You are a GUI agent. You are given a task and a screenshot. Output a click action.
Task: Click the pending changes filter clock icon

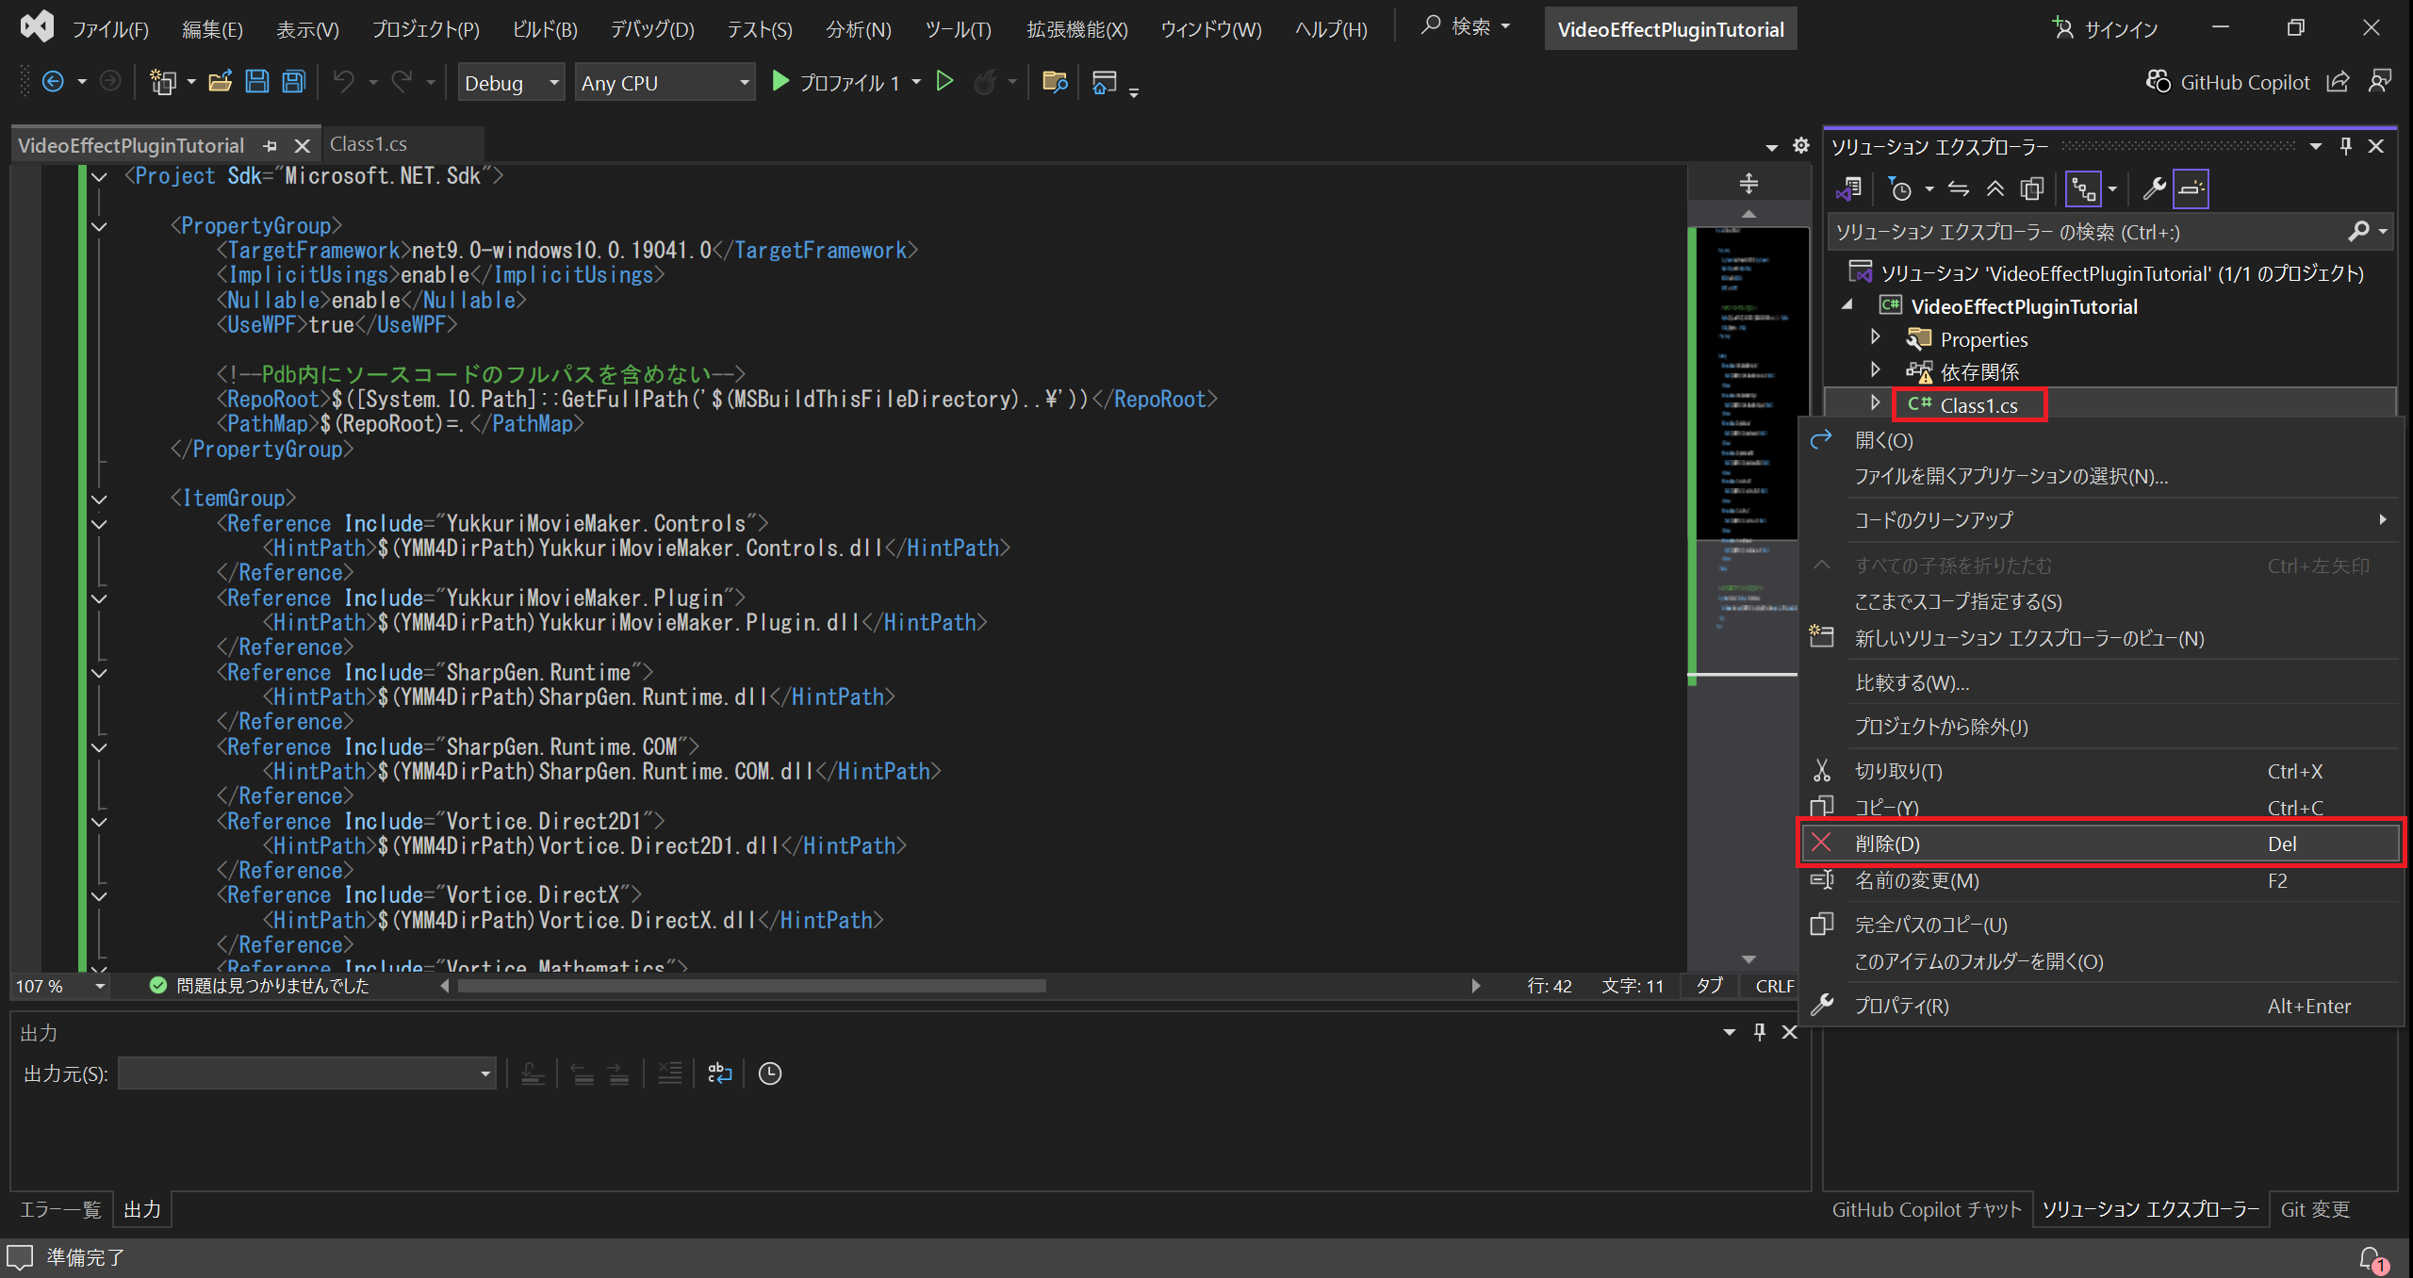click(x=1900, y=189)
